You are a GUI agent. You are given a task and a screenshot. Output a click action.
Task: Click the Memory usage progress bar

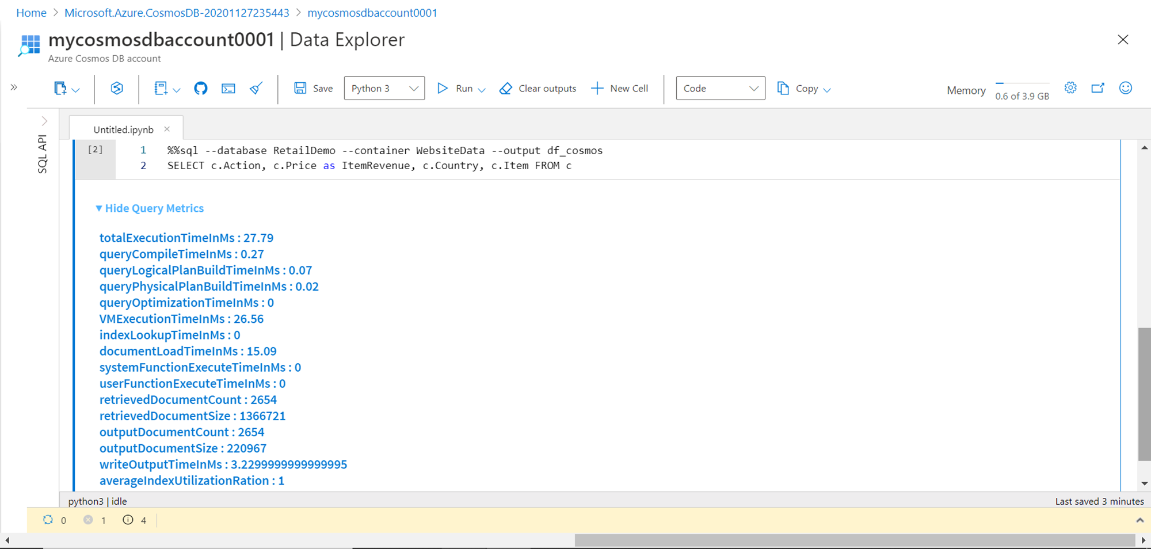click(x=1022, y=83)
